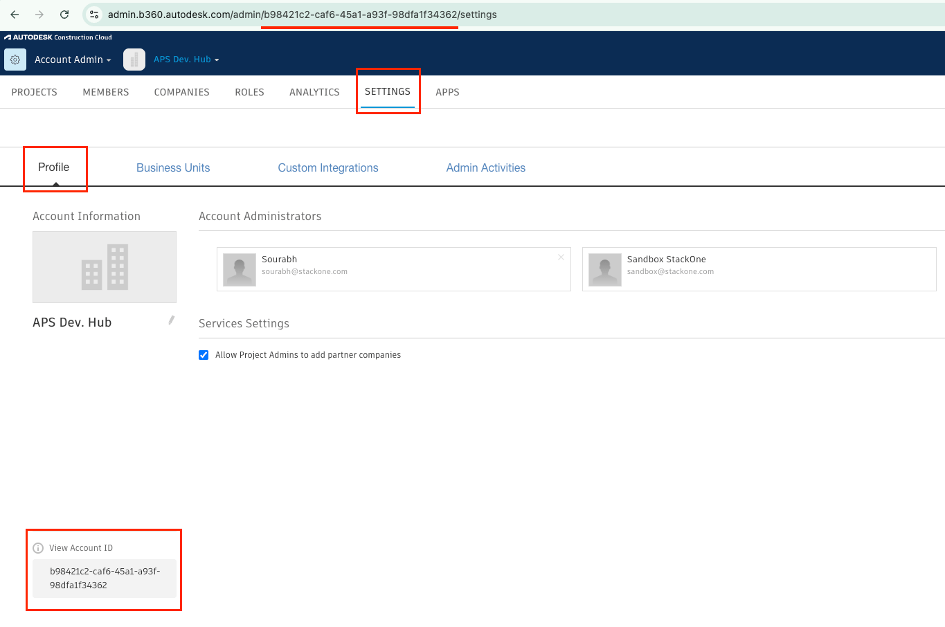Click the Sandbox StackOne administrator name
945x627 pixels.
[x=667, y=260]
